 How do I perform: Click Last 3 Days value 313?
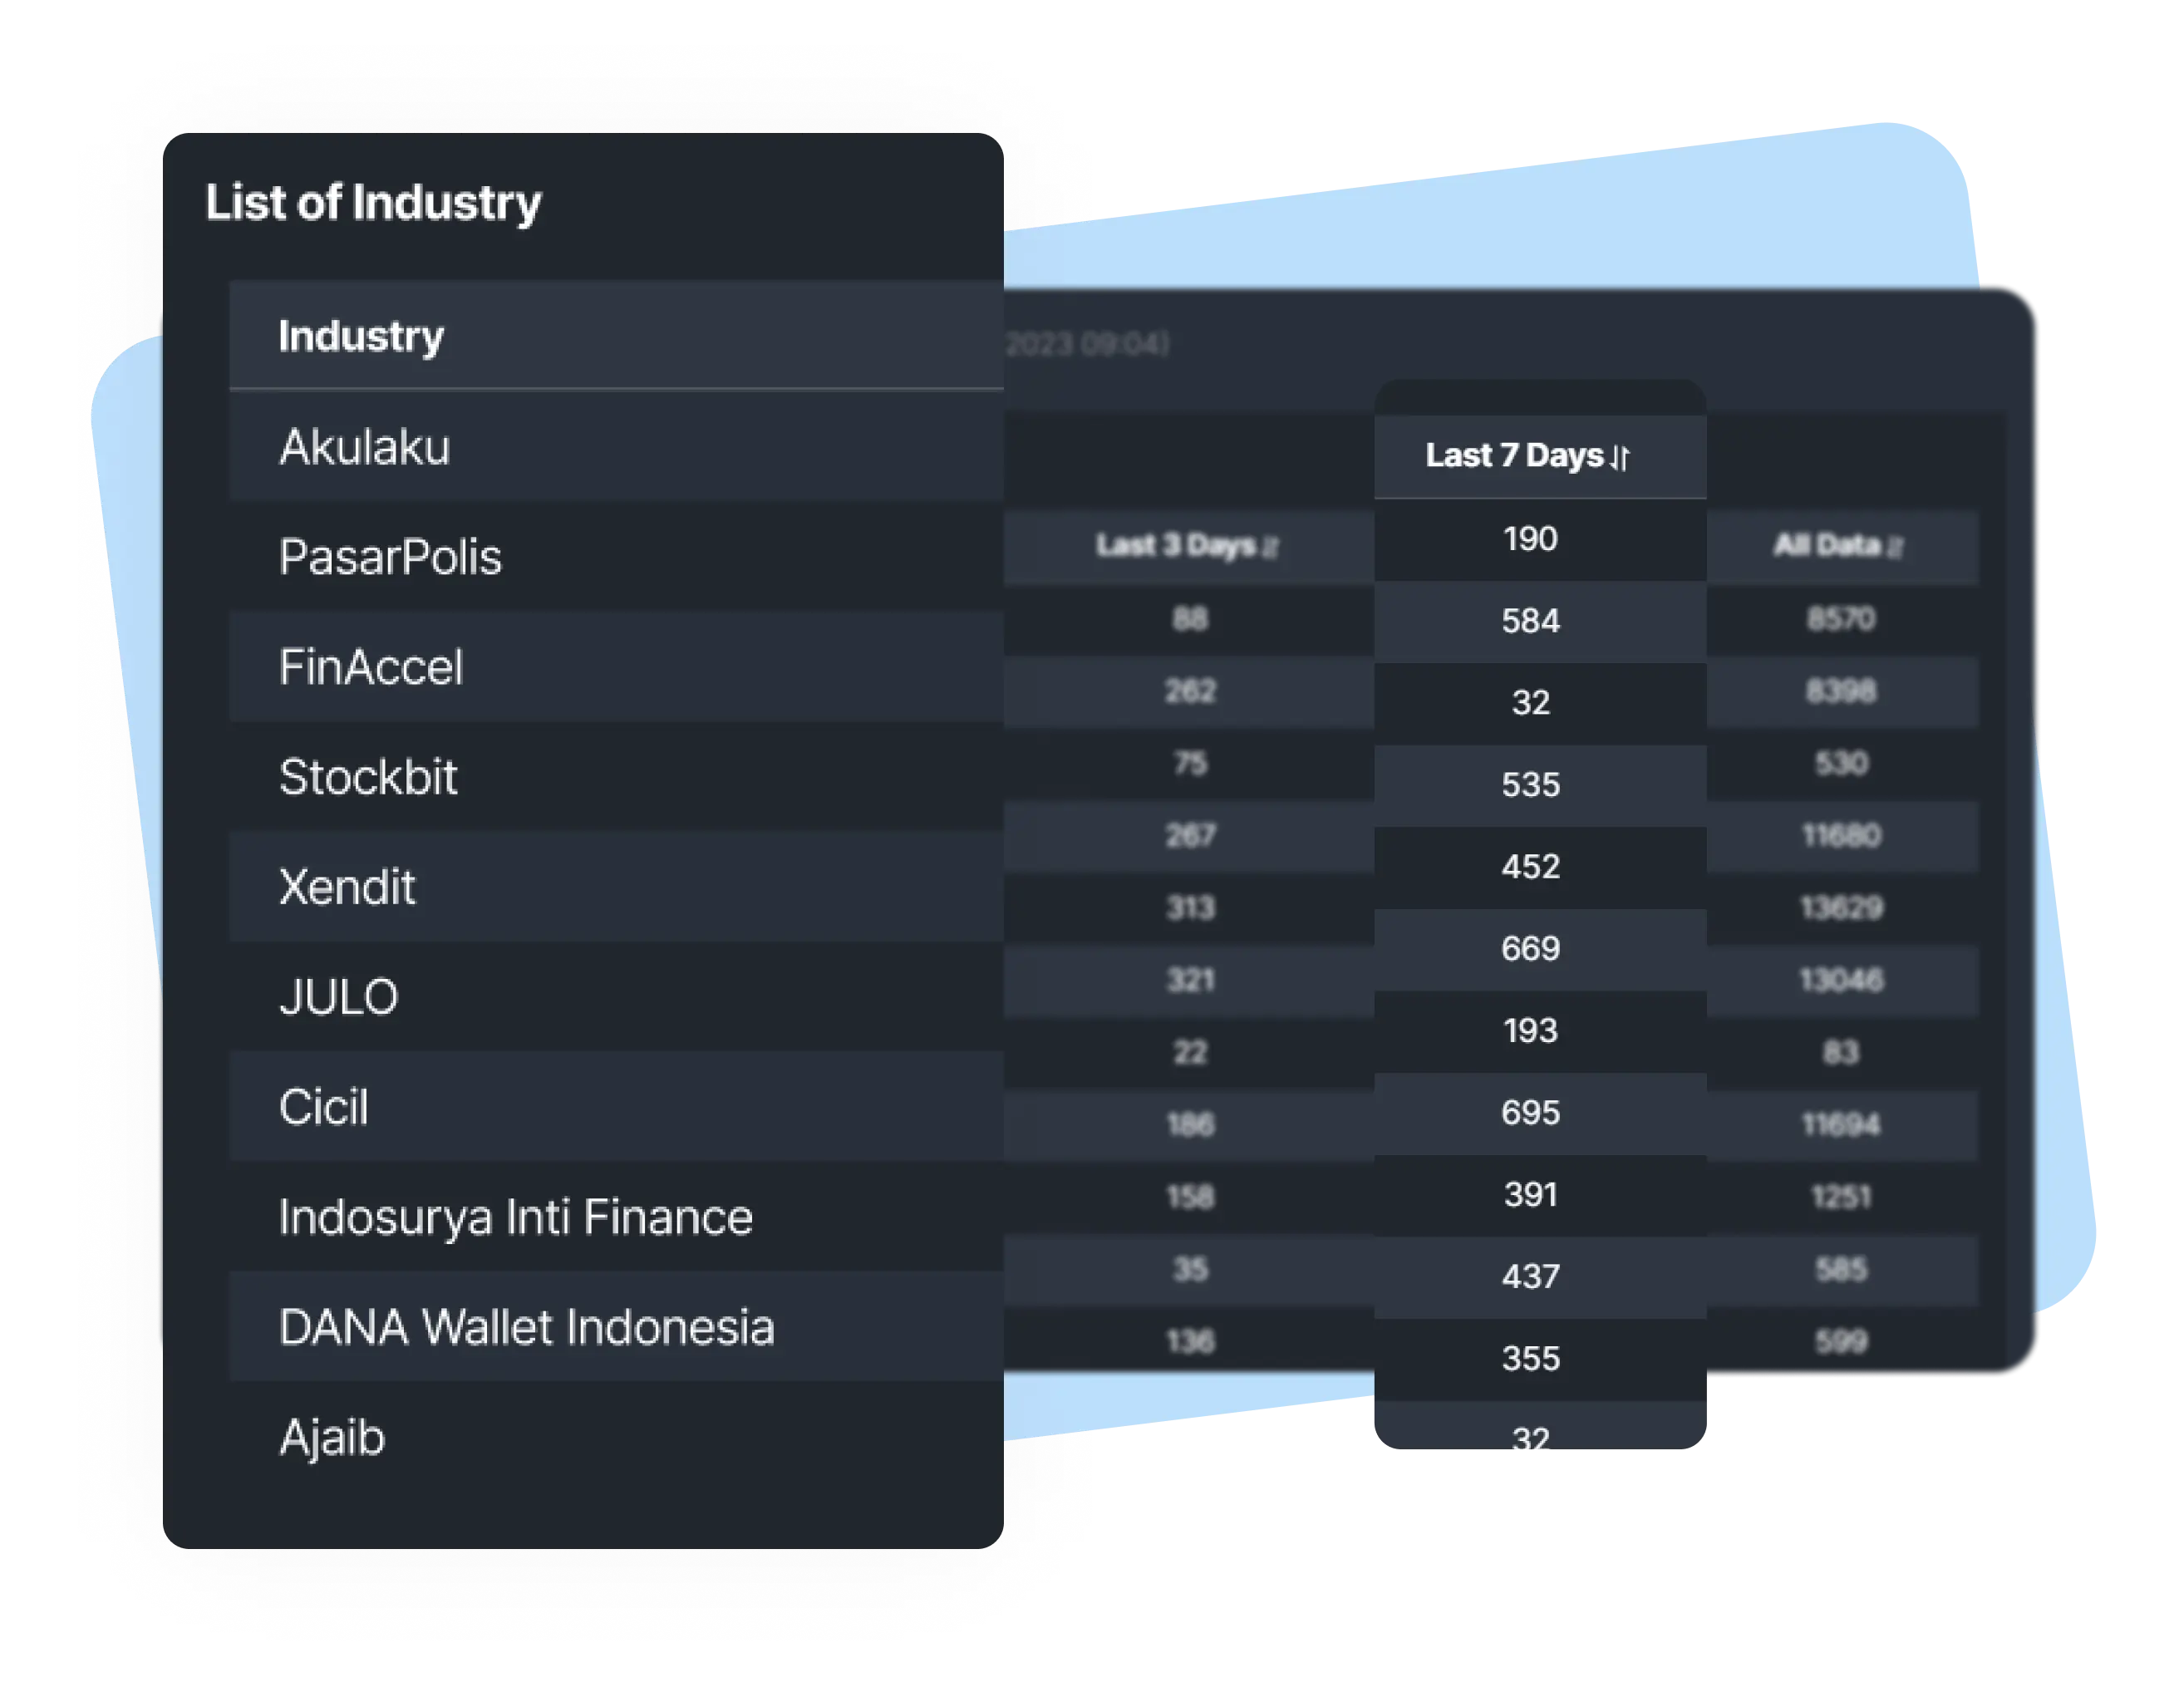[x=1190, y=908]
